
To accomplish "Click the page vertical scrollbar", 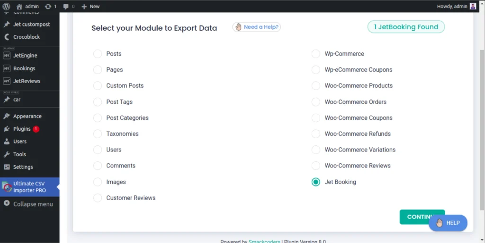I will pyautogui.click(x=482, y=127).
